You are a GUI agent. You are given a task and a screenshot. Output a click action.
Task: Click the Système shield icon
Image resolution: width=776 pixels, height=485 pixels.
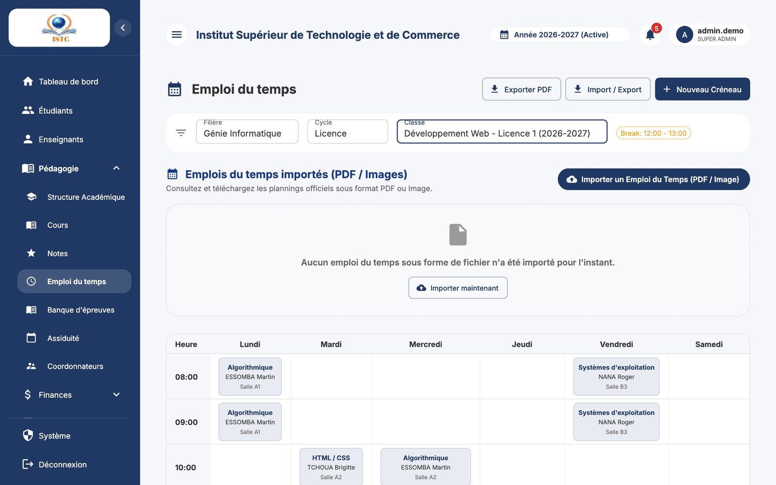[28, 436]
